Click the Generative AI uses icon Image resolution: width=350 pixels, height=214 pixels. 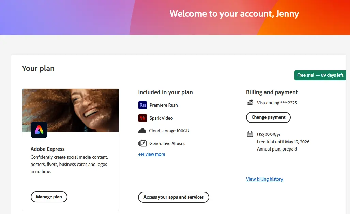(142, 143)
